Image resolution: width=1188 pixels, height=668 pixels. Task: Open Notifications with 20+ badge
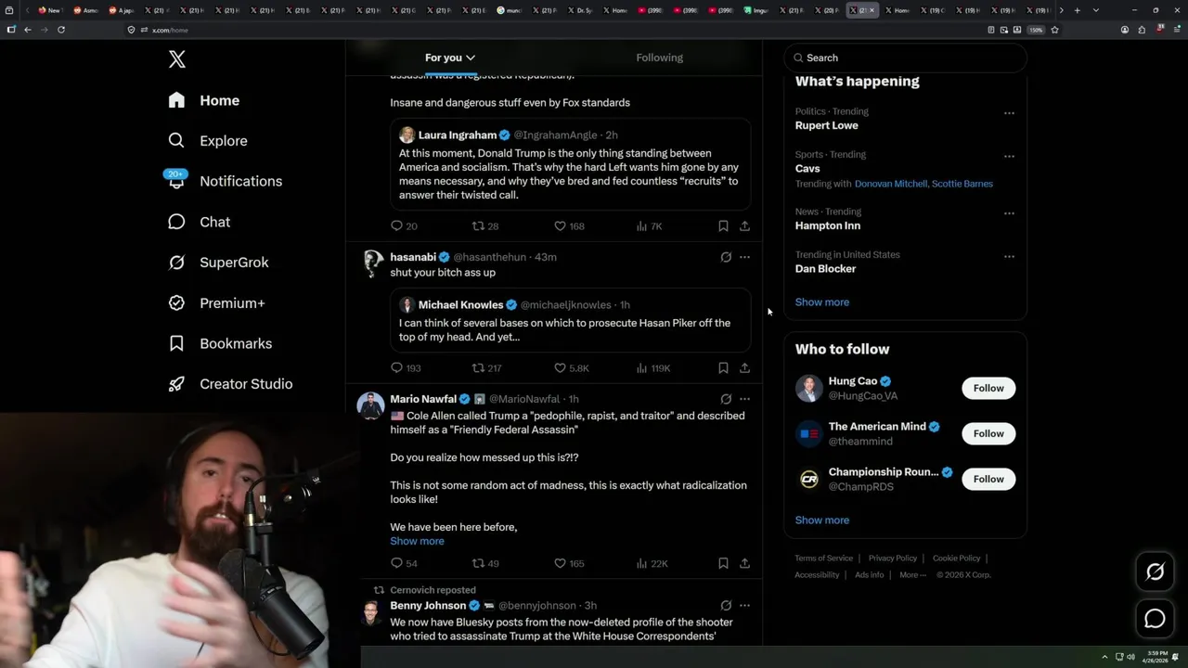225,181
